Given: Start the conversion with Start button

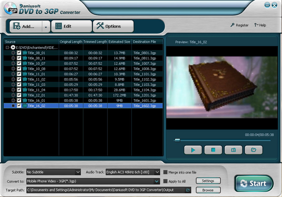Looking at the screenshot, I should click(254, 183).
